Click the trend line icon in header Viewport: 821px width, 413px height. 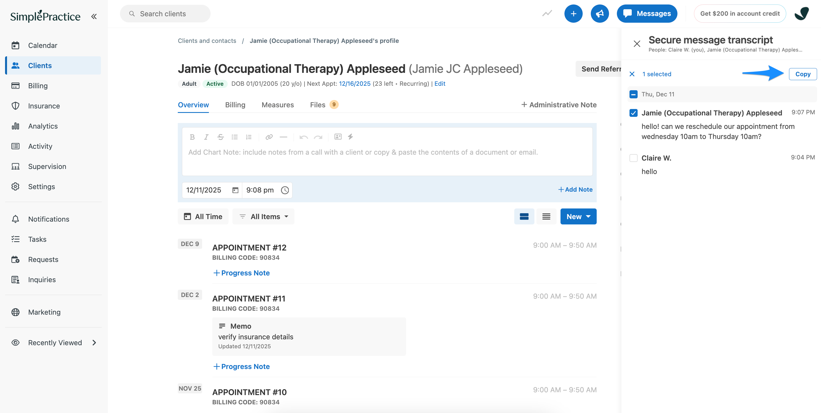tap(547, 13)
